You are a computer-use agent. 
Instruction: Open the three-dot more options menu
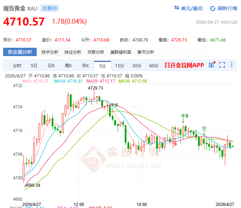232,65
